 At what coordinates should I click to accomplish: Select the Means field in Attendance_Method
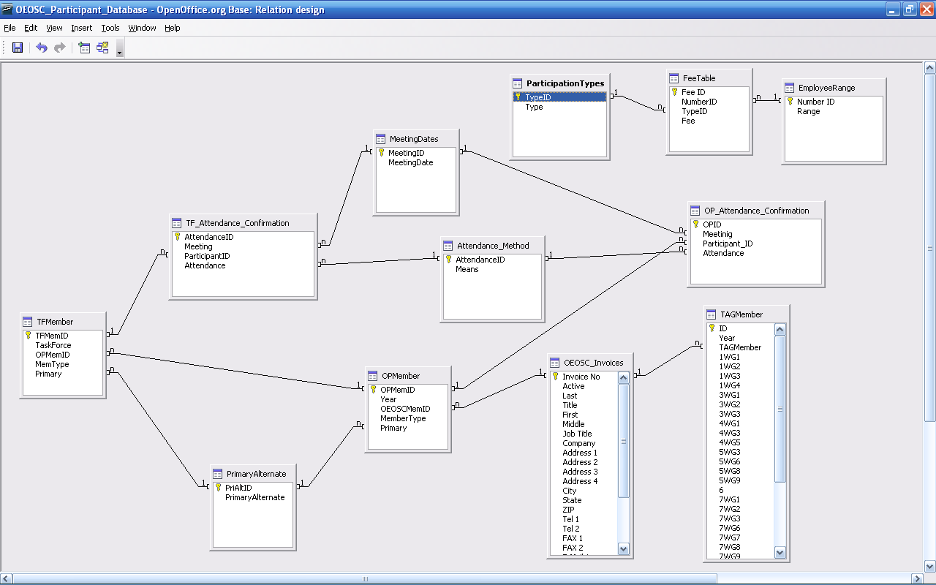click(x=467, y=269)
